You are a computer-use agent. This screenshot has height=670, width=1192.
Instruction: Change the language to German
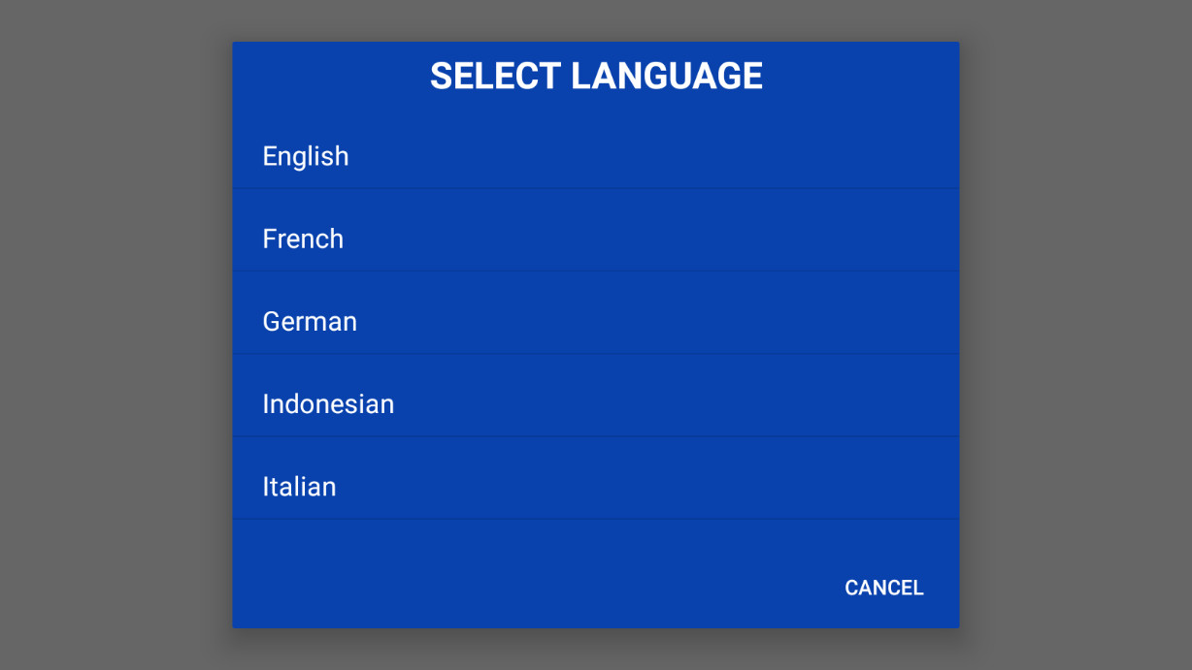[x=595, y=321]
